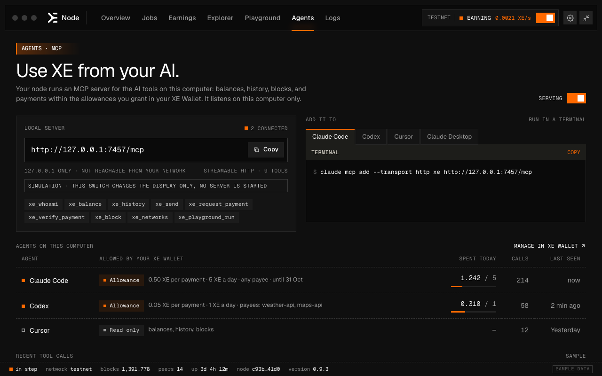Viewport: 602px width, 376px height.
Task: Select the Agents navigation tab
Action: (303, 18)
